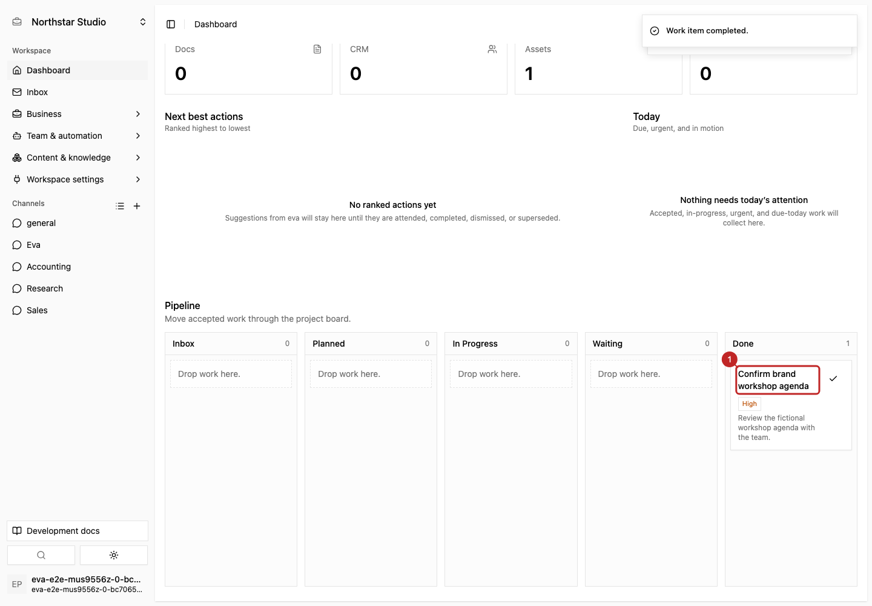This screenshot has height=606, width=872.
Task: Add a new channel with the plus icon
Action: pos(137,206)
